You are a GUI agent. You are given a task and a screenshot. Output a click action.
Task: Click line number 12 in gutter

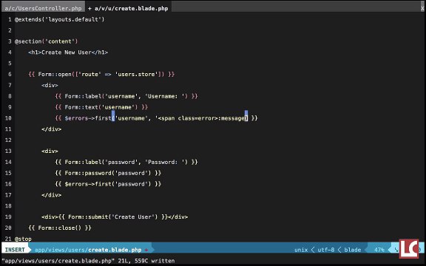click(x=8, y=140)
